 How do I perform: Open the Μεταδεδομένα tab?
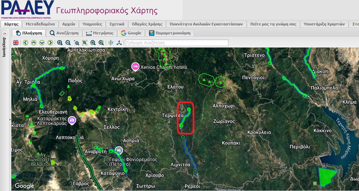pos(40,24)
